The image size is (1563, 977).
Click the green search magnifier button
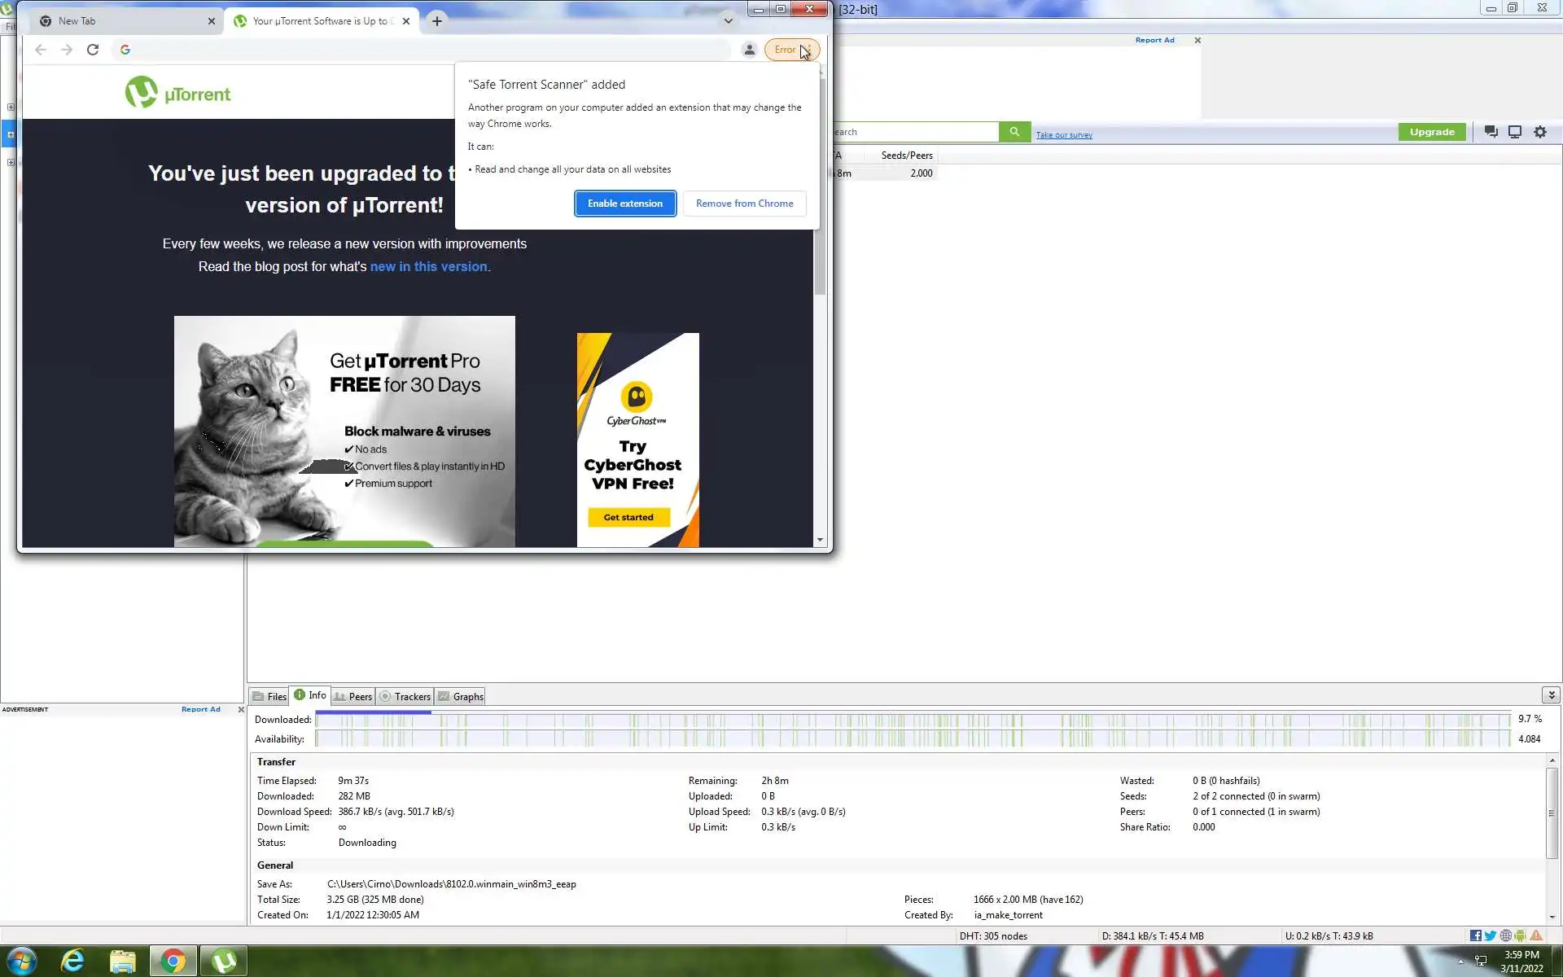coord(1014,132)
